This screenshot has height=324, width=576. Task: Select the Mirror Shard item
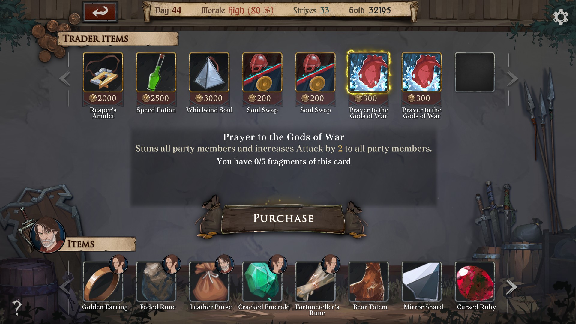[421, 281]
